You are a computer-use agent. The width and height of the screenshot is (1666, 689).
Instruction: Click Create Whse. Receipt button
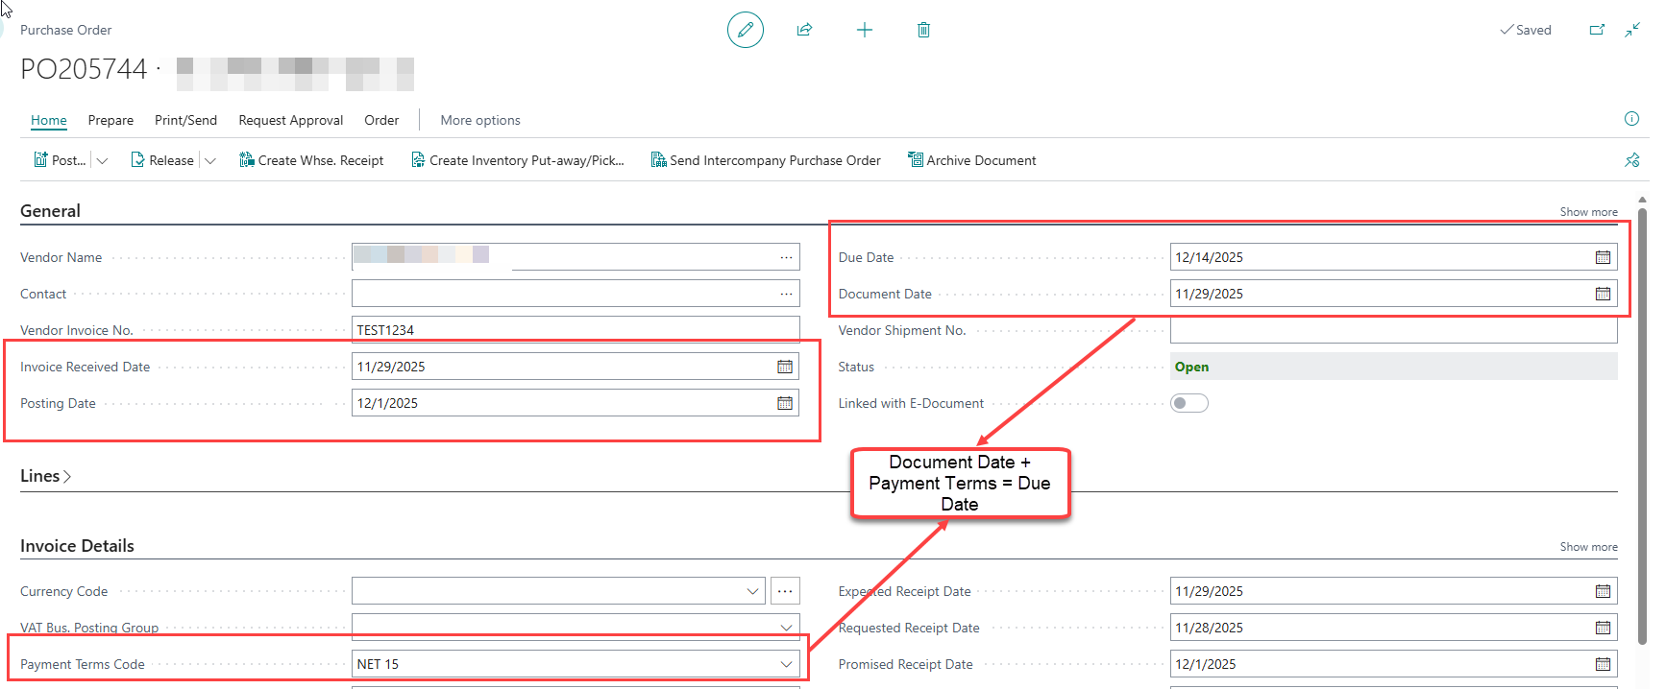pos(311,160)
